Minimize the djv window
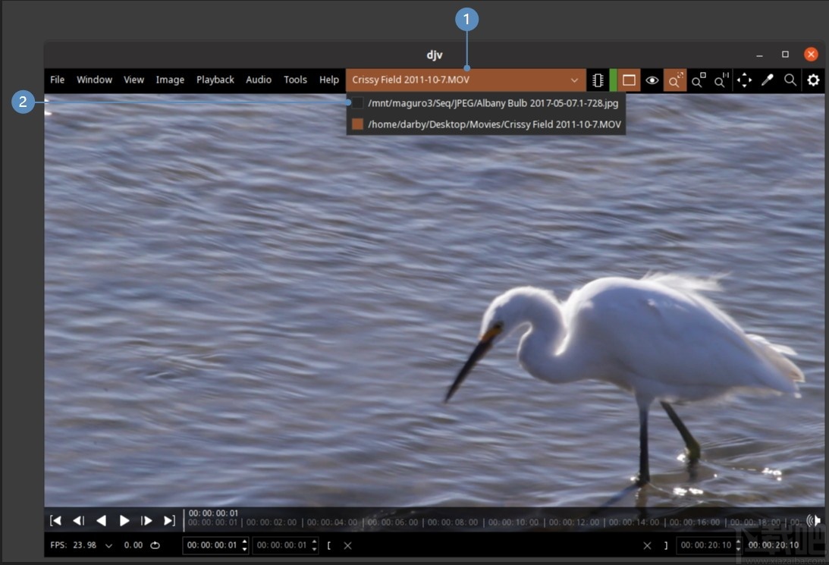Screen dimensions: 829x565 click(x=760, y=55)
